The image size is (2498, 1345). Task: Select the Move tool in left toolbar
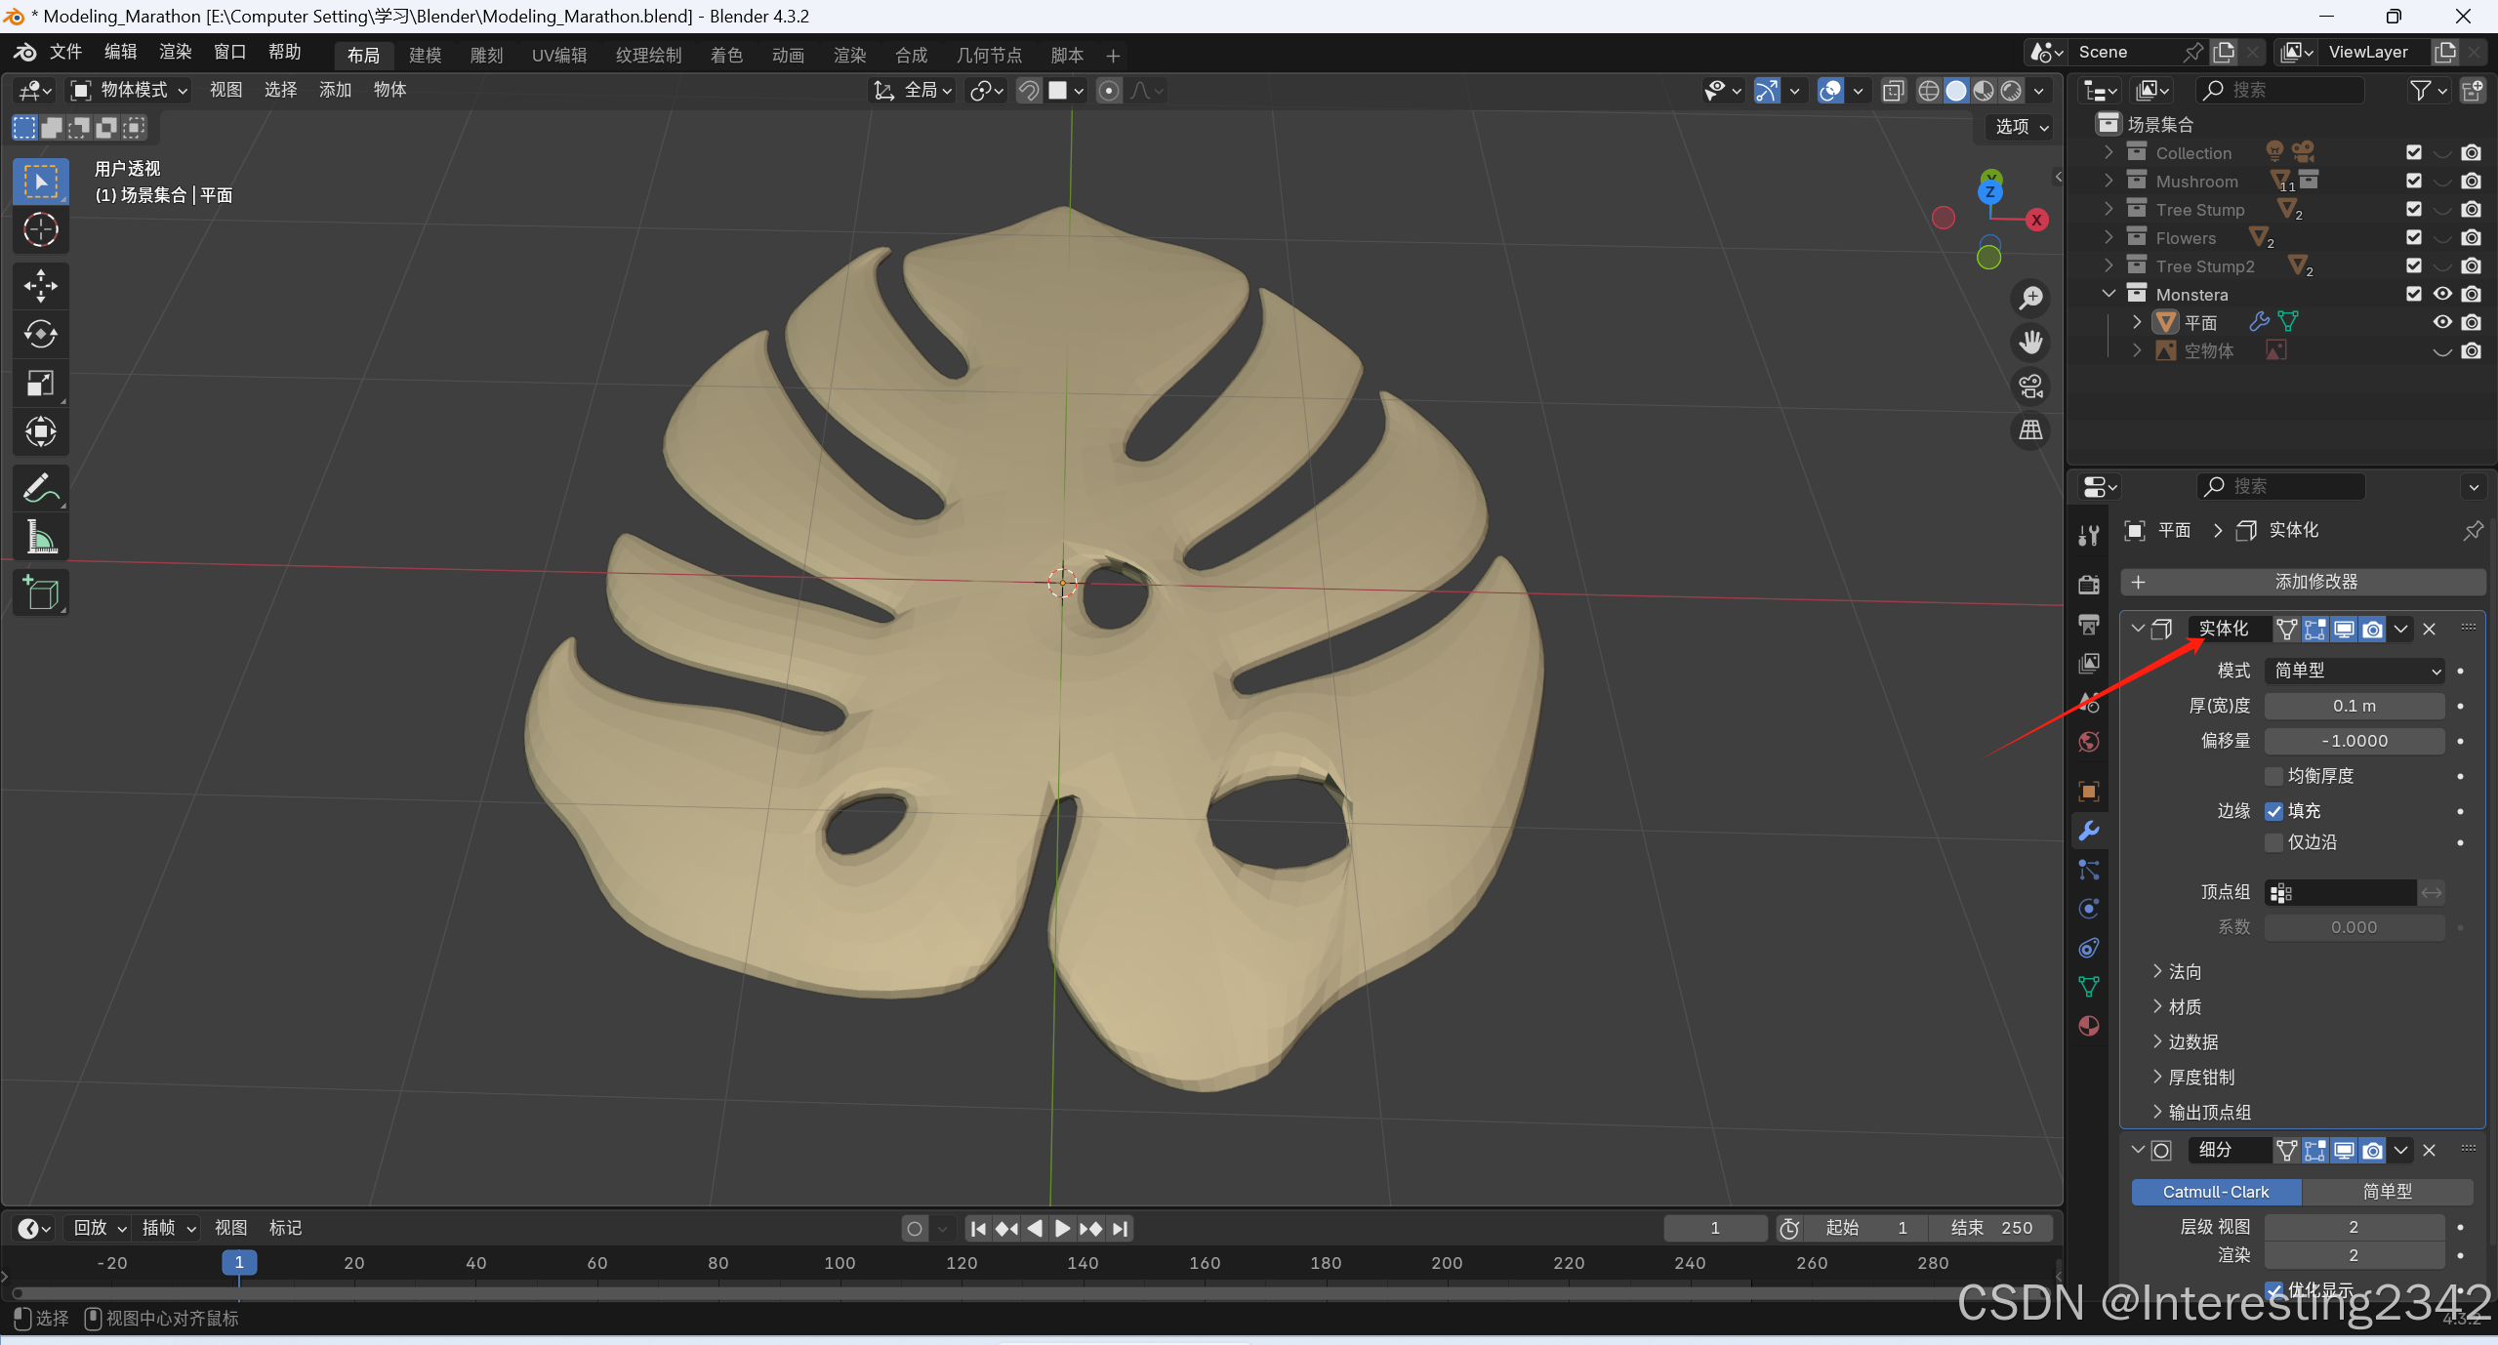[40, 286]
